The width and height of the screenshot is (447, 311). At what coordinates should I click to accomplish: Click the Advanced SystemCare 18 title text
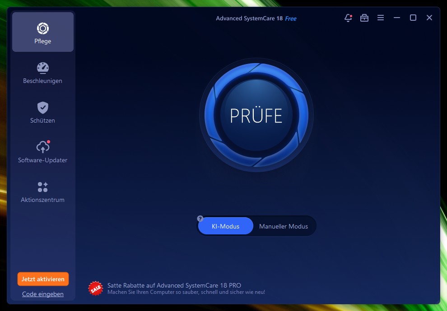(249, 18)
